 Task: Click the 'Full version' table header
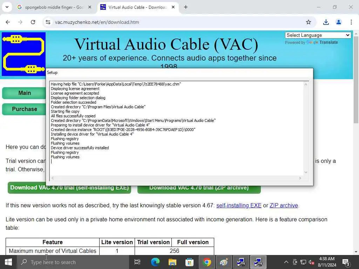pos(193,242)
